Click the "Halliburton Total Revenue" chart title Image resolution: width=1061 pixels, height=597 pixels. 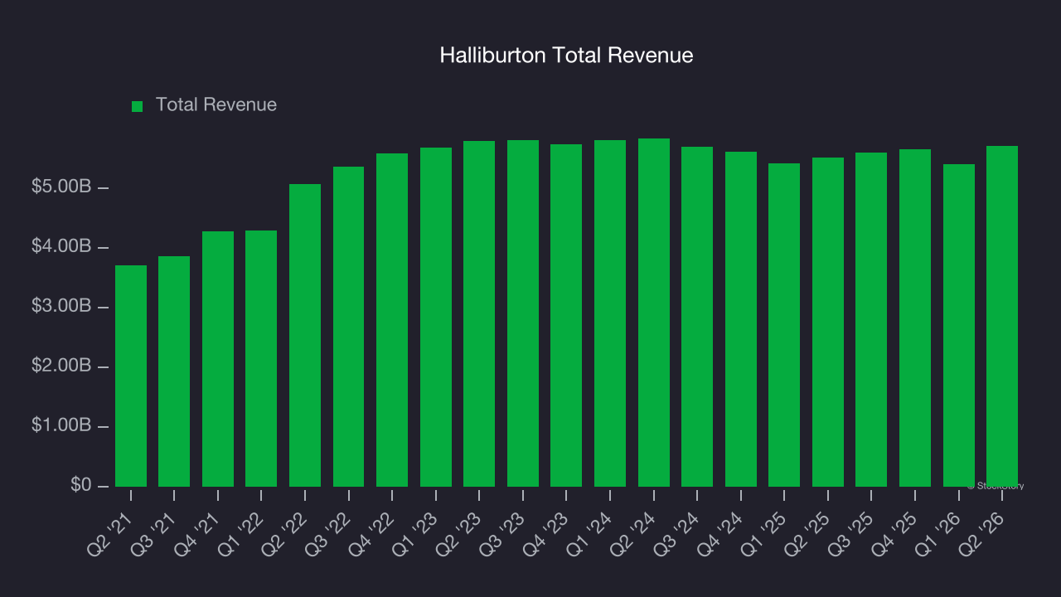click(566, 56)
